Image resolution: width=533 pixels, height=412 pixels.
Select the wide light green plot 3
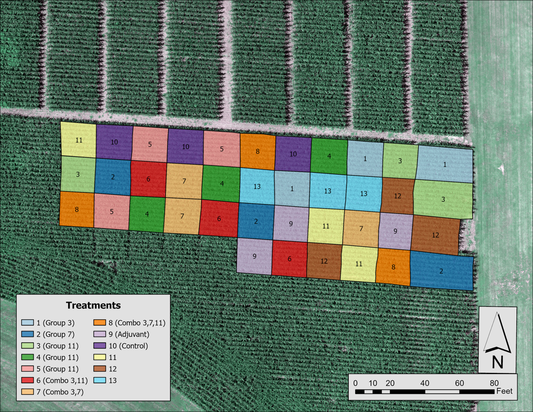(x=443, y=199)
